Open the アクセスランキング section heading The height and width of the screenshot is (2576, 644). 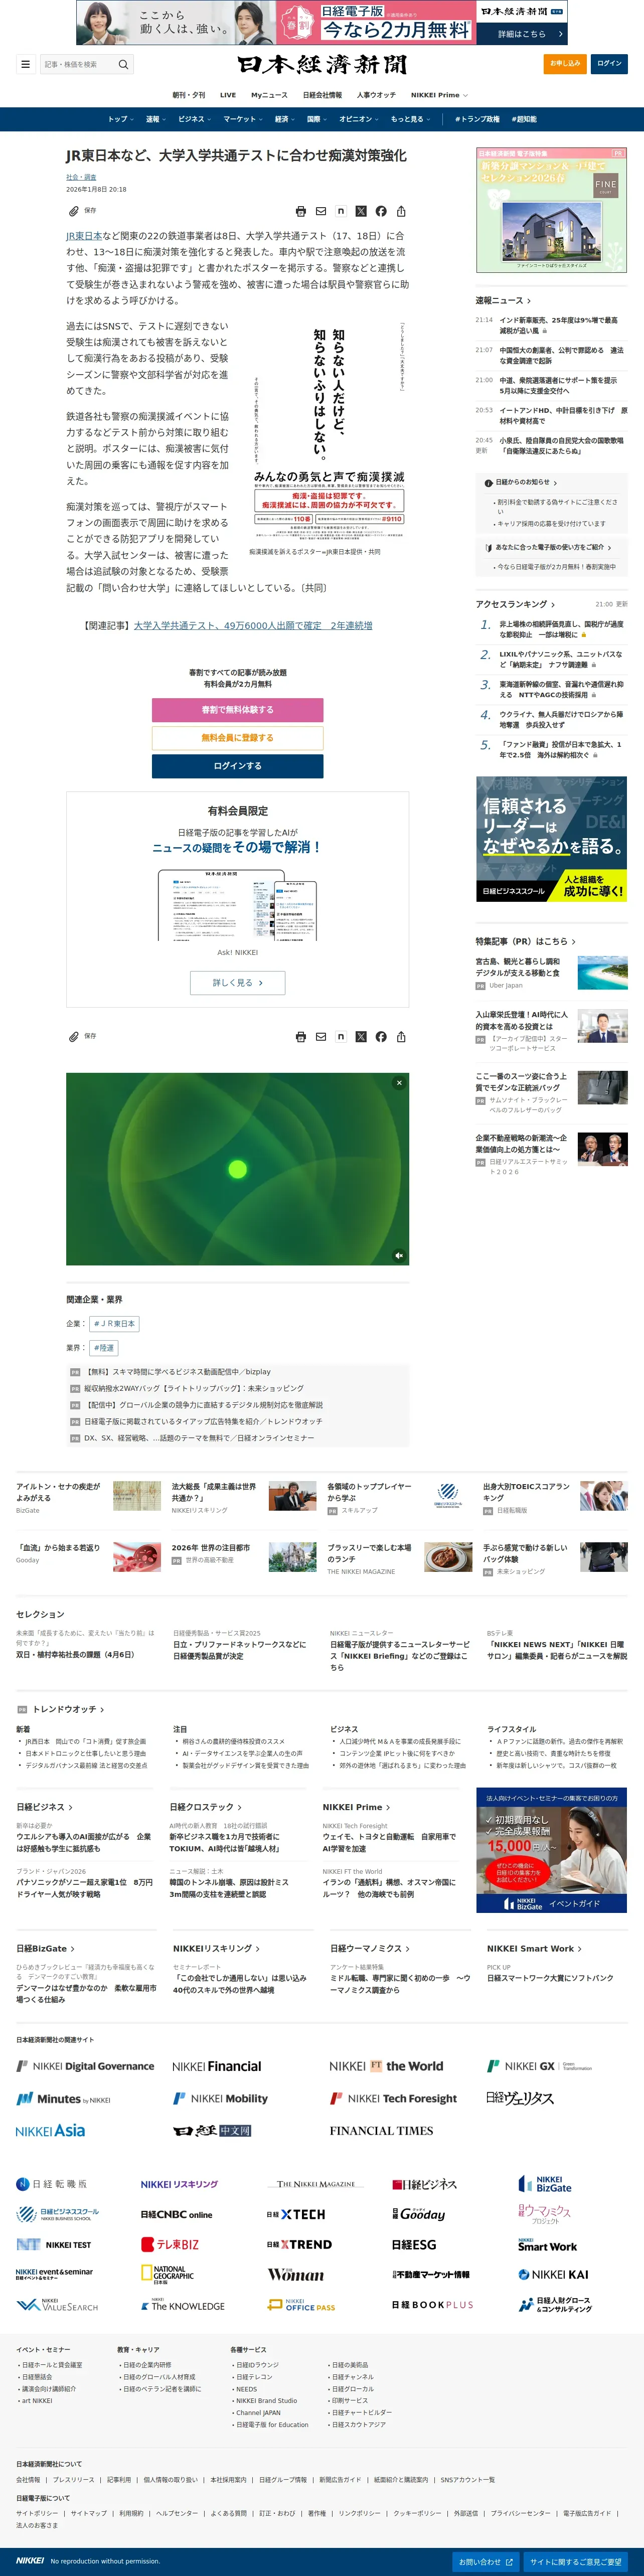click(516, 604)
